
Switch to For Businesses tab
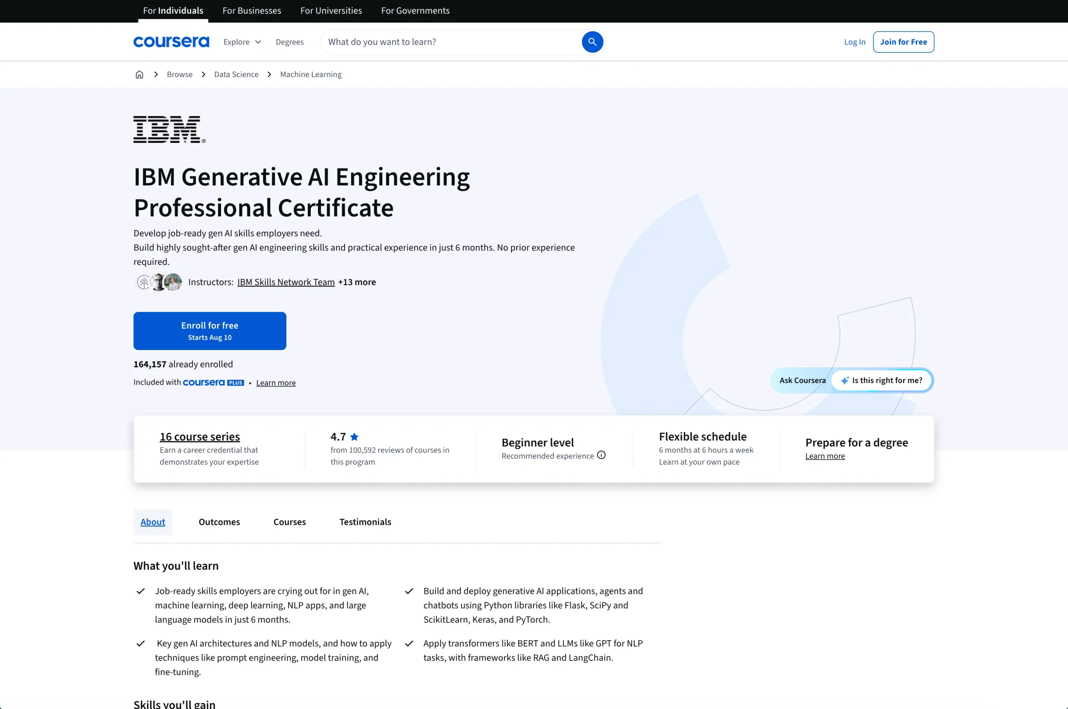point(252,10)
